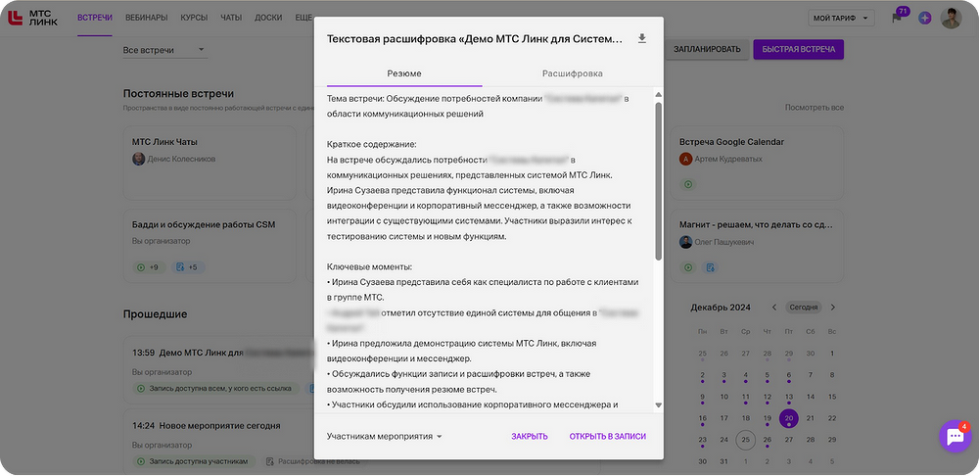The image size is (979, 476).
Task: Open flag notifications with 71 badge
Action: [x=897, y=18]
